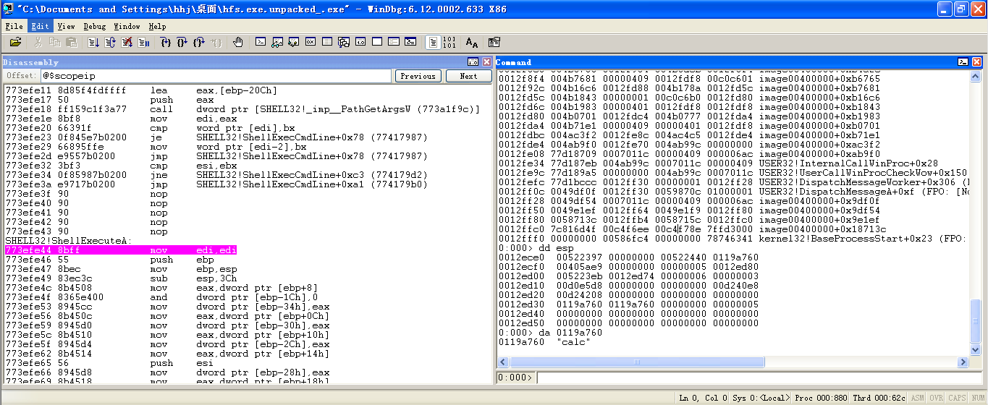Image resolution: width=988 pixels, height=405 pixels.
Task: Open the Command panel's window menu icon
Action: click(963, 62)
